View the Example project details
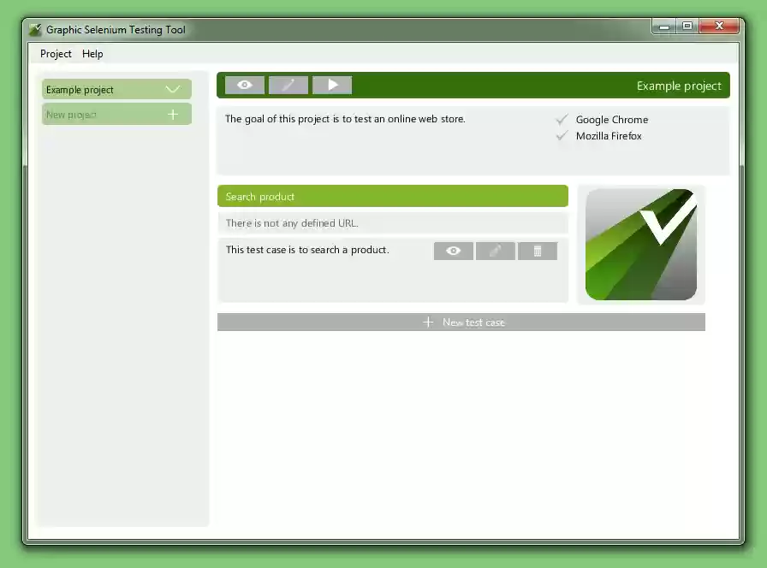 click(x=245, y=85)
